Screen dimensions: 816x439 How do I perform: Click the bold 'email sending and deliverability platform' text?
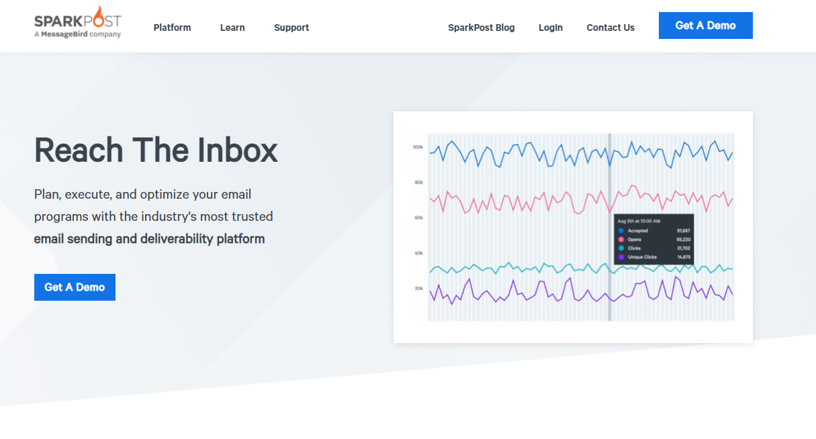pos(149,238)
